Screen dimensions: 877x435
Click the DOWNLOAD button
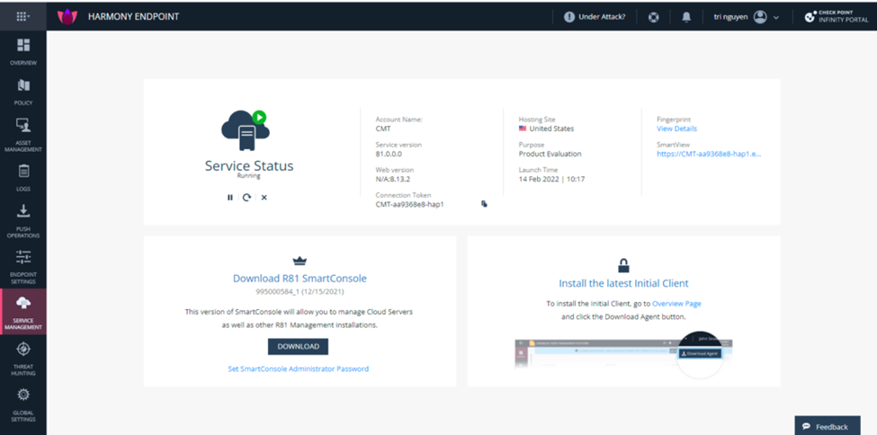pyautogui.click(x=298, y=347)
